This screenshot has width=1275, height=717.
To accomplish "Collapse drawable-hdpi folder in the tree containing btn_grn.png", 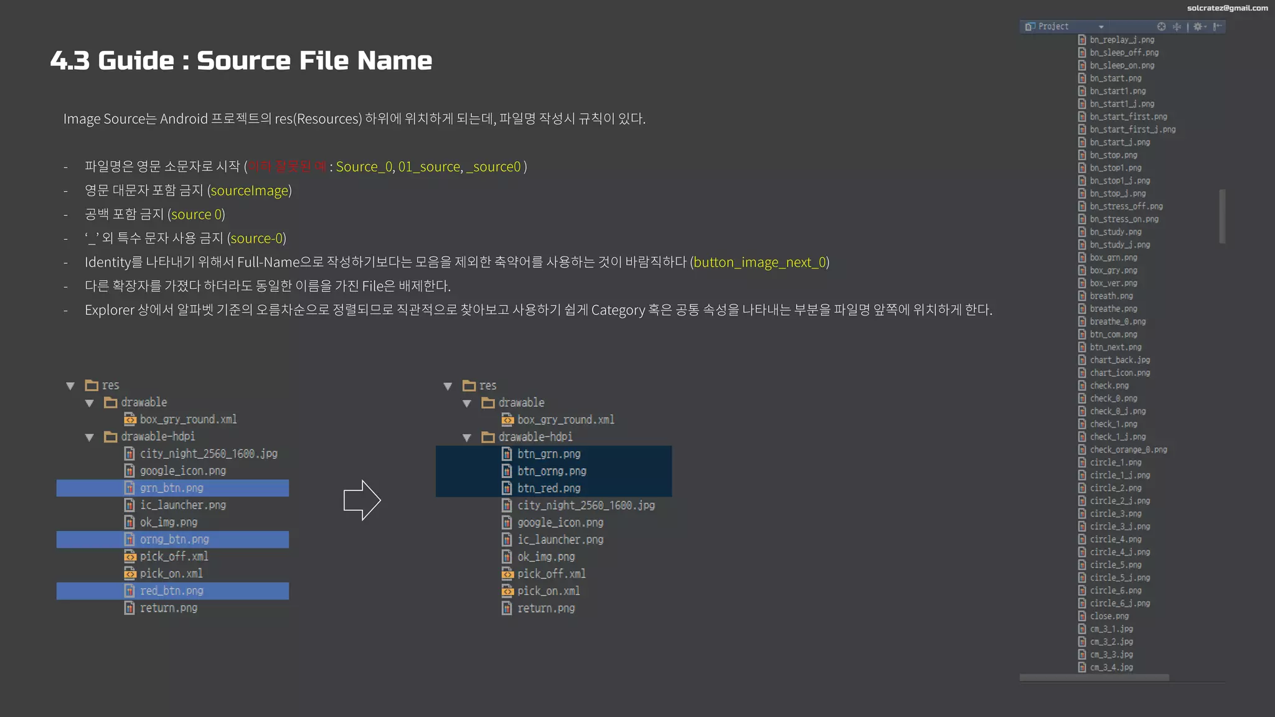I will (x=467, y=438).
